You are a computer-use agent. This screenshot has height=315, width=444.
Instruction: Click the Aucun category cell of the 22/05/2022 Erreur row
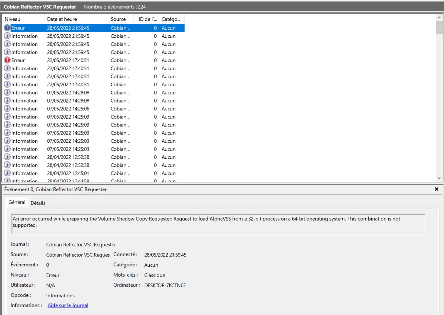click(169, 60)
